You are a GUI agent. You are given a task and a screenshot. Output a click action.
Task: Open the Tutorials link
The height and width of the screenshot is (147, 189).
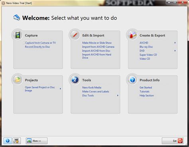144,91
